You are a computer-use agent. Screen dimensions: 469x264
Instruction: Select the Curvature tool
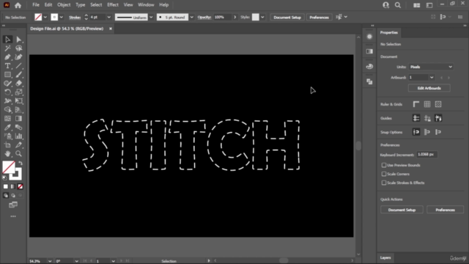[x=18, y=57]
